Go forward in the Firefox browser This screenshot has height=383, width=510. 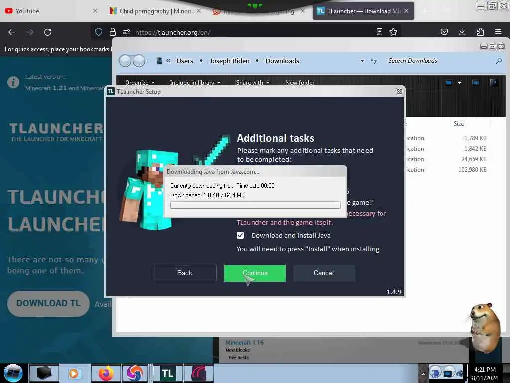tap(30, 32)
